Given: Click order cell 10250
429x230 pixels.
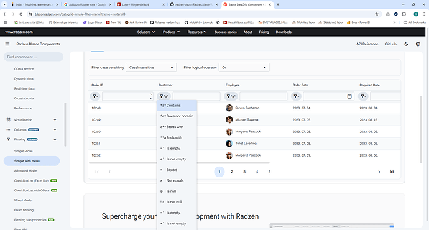Looking at the screenshot, I should (x=96, y=132).
